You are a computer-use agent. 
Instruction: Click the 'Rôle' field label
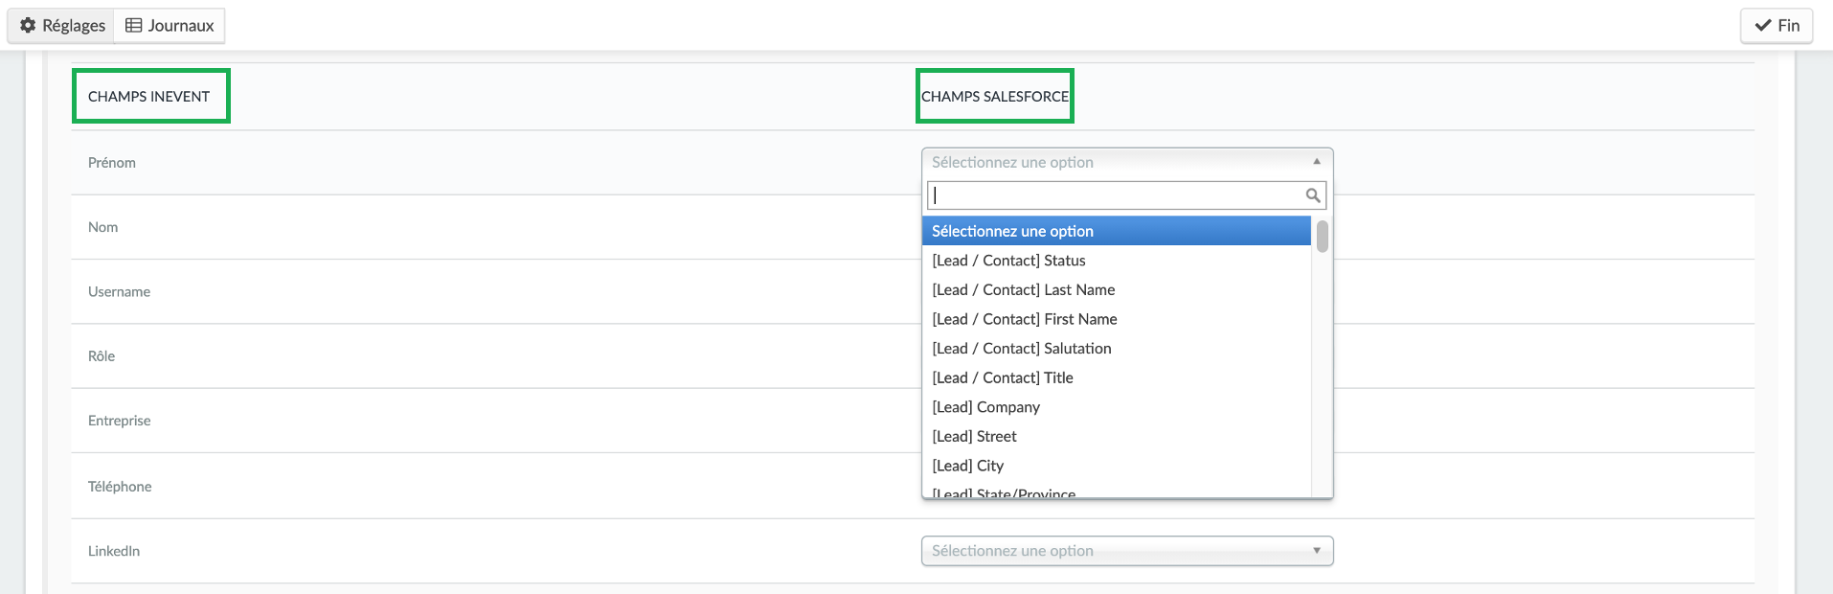tap(102, 355)
